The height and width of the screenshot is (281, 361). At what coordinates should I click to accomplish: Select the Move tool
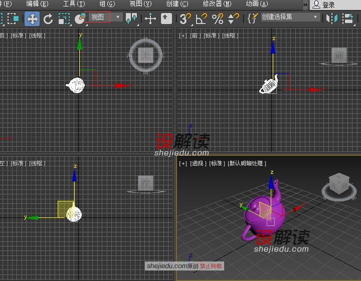pyautogui.click(x=32, y=19)
